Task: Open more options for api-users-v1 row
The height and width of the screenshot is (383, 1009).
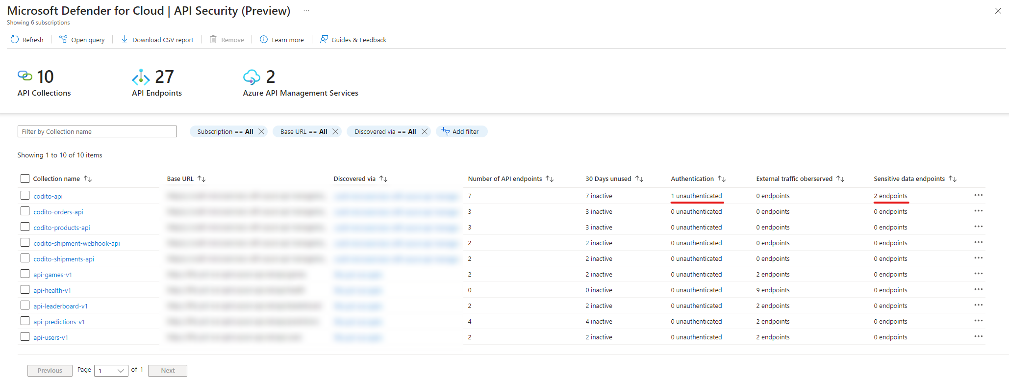Action: click(978, 336)
